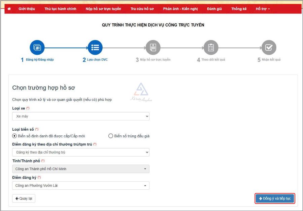This screenshot has width=303, height=211.
Task: Click the step 3 Nộp hồ sơ trực tuyến icon
Action: coord(153,48)
